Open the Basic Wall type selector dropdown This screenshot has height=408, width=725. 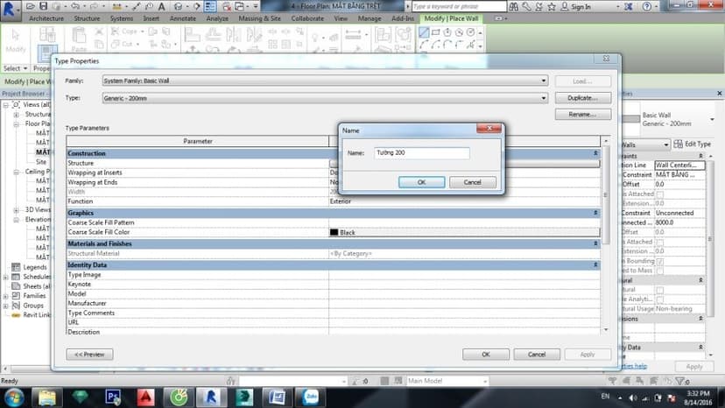712,119
